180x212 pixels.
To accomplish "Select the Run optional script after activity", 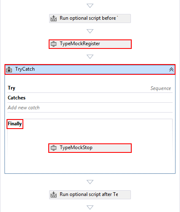I will tap(90, 195).
